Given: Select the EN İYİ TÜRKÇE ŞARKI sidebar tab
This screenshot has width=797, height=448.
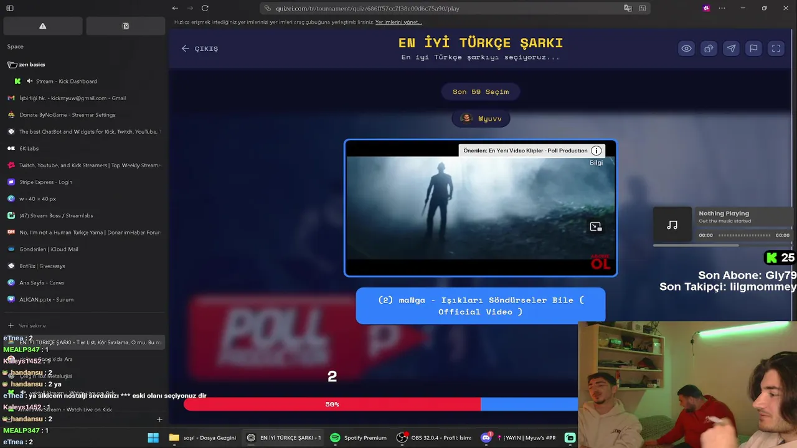Looking at the screenshot, I should (83, 342).
